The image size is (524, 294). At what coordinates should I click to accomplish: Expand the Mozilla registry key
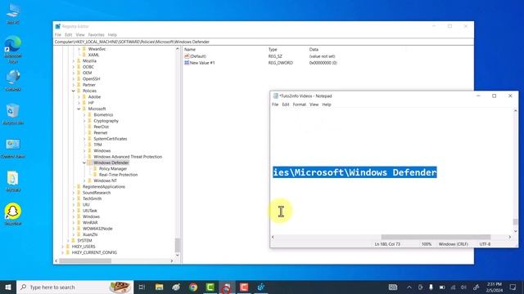[x=73, y=60]
